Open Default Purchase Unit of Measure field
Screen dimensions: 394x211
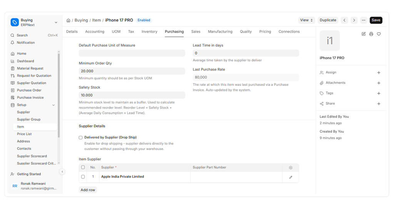(x=132, y=53)
